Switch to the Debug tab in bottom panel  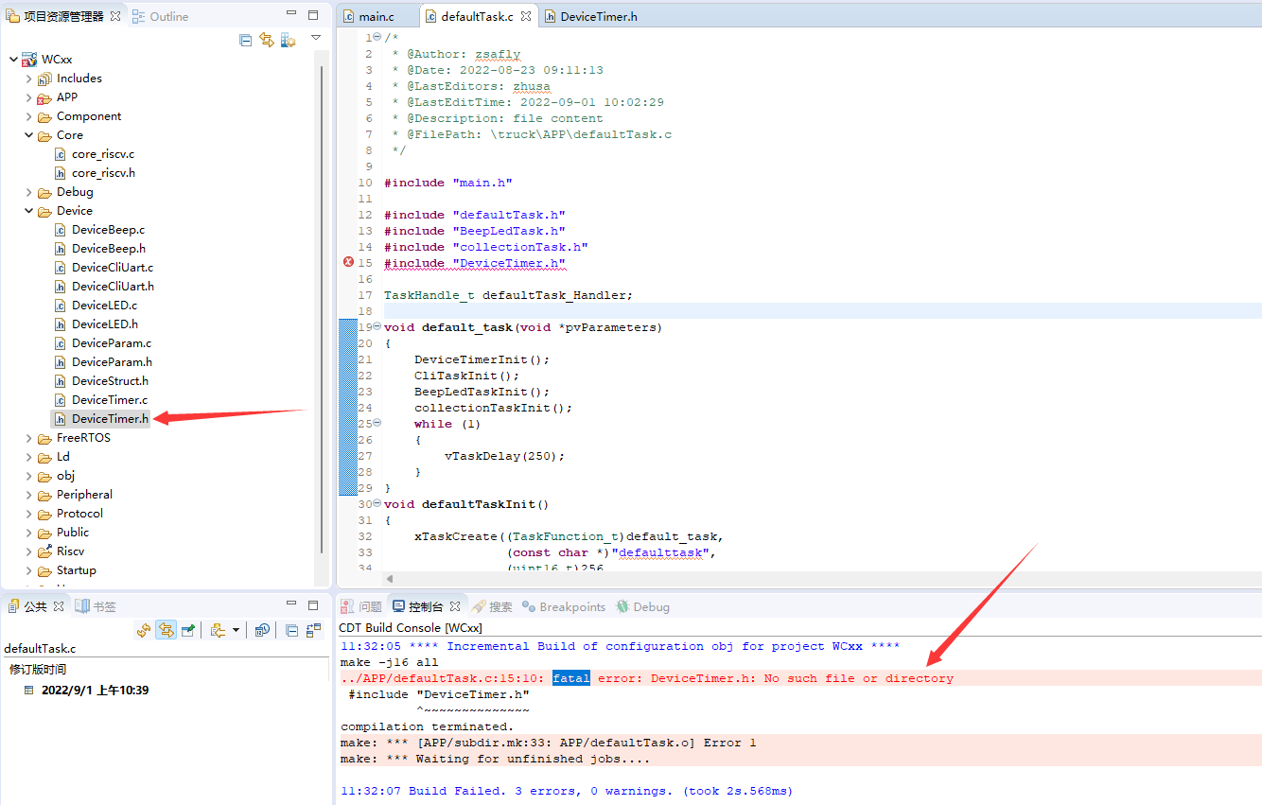pos(643,606)
